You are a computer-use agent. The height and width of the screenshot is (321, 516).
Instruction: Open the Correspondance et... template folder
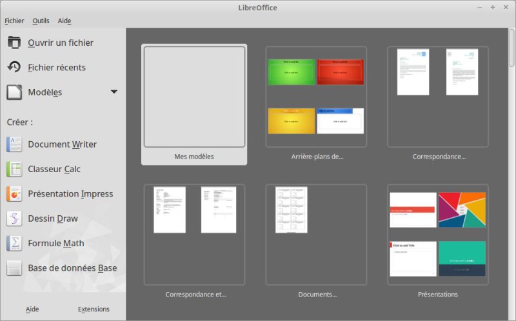(x=194, y=235)
